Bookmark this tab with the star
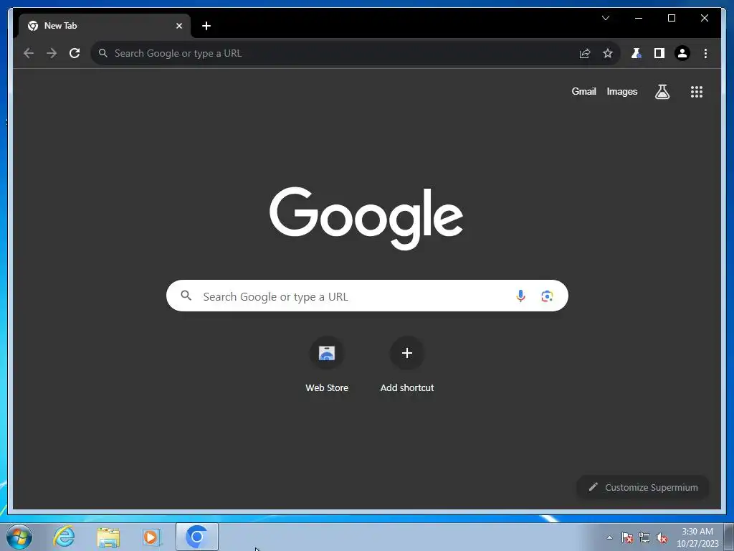The image size is (734, 551). tap(608, 53)
